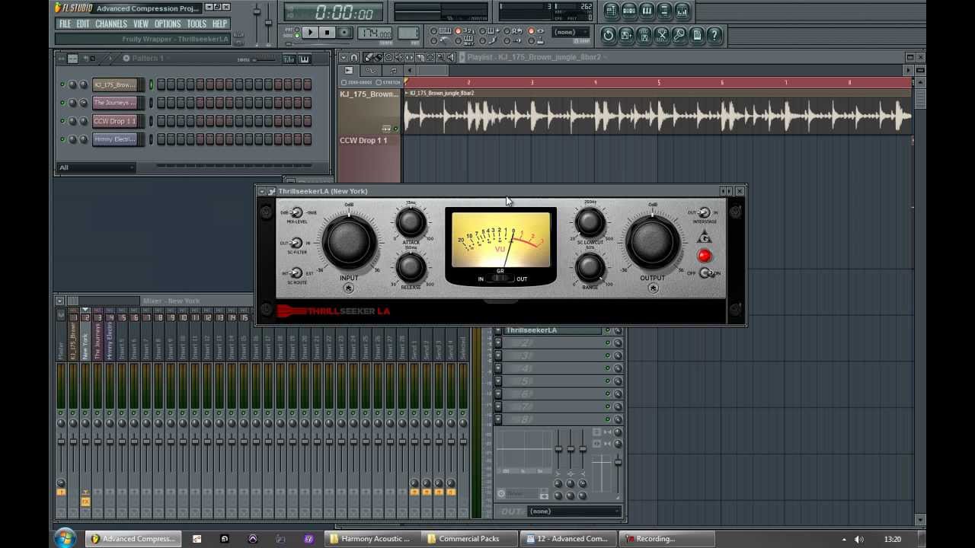Switch the VU meter IN/OUT selector

point(500,279)
